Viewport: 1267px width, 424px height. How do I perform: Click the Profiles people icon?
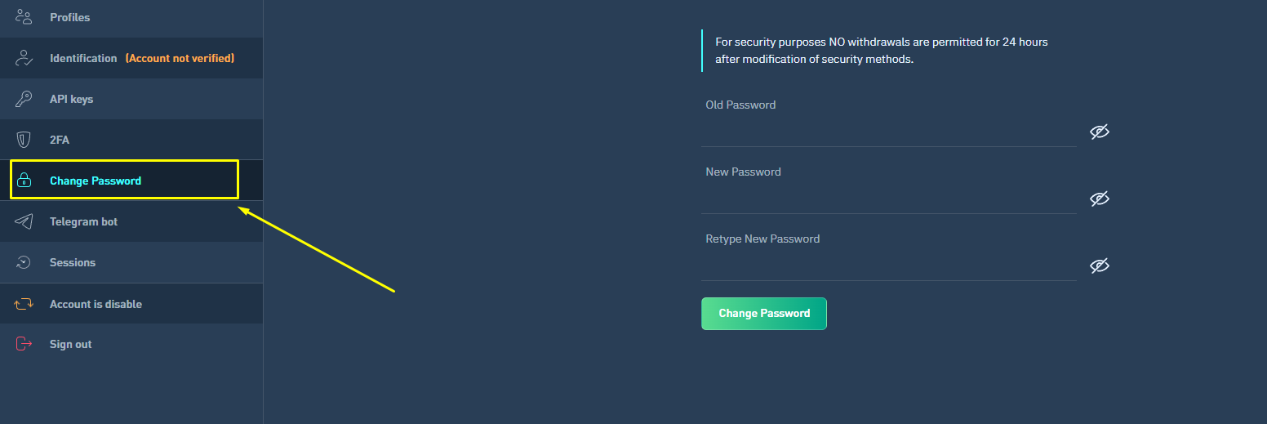click(x=24, y=16)
